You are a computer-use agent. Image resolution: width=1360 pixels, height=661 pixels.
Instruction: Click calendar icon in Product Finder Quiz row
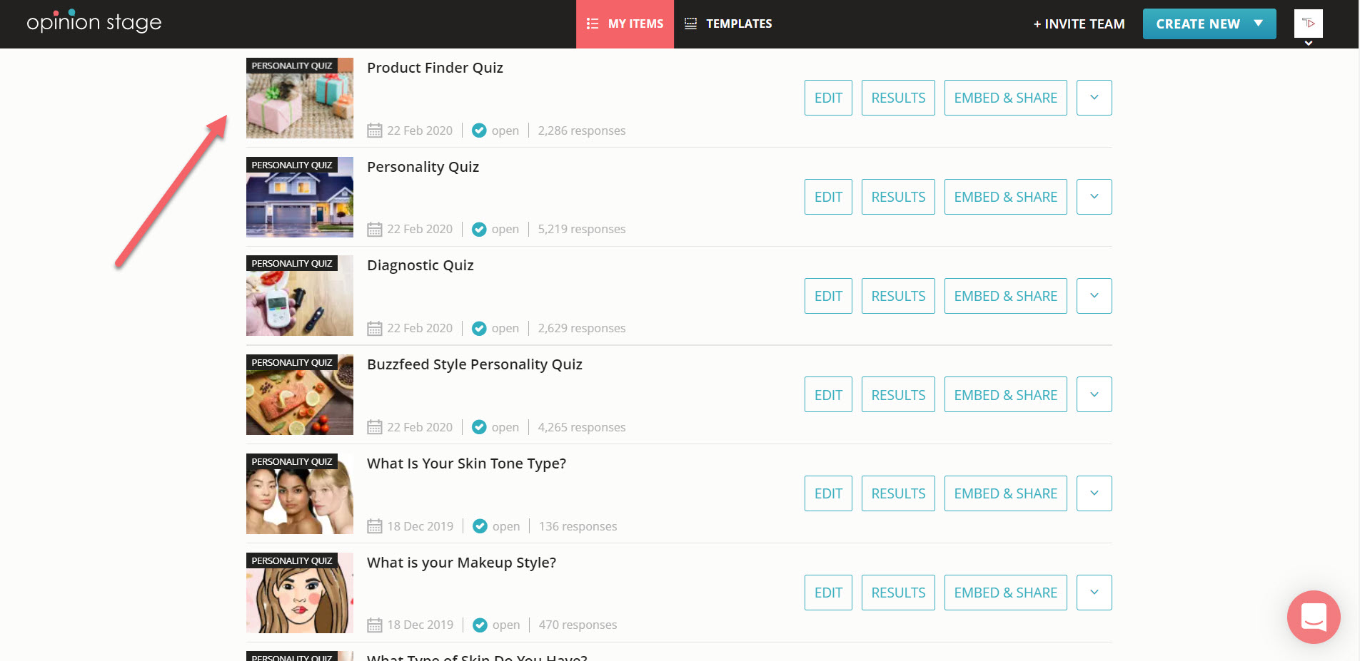coord(375,130)
